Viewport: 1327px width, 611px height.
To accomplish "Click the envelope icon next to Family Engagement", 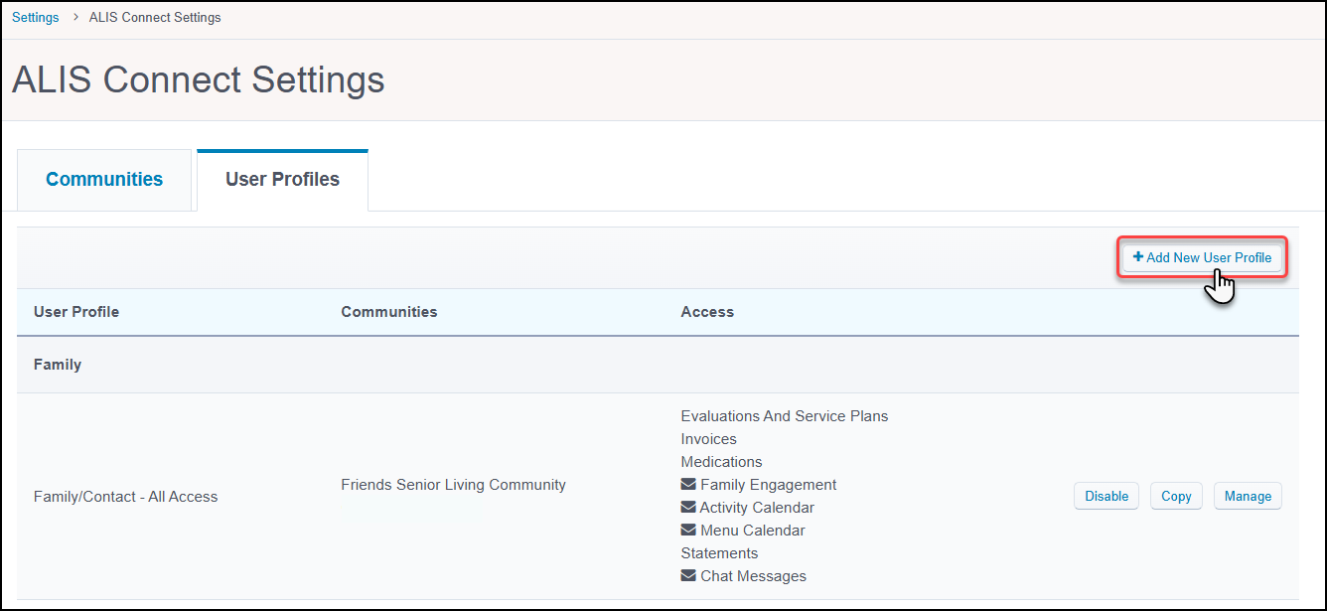I will click(x=686, y=484).
